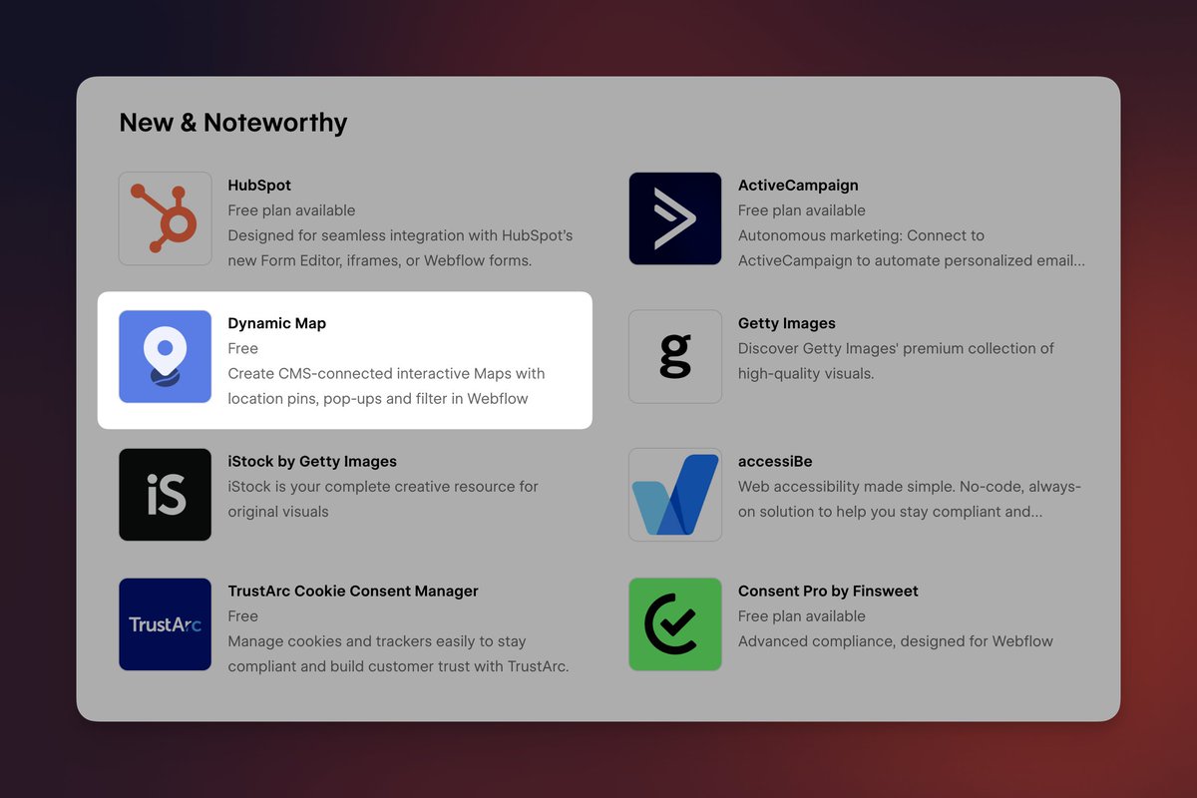Viewport: 1197px width, 798px height.
Task: Open the accessiBe app listing
Action: pos(773,461)
